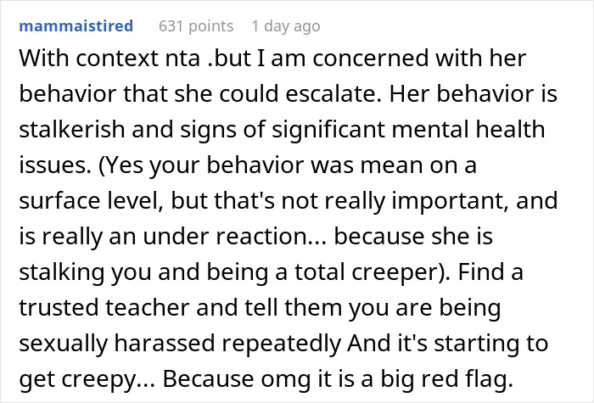Screen dimensions: 594x403
Task: Click the words 'stalking you' in the comment
Action: (x=92, y=265)
